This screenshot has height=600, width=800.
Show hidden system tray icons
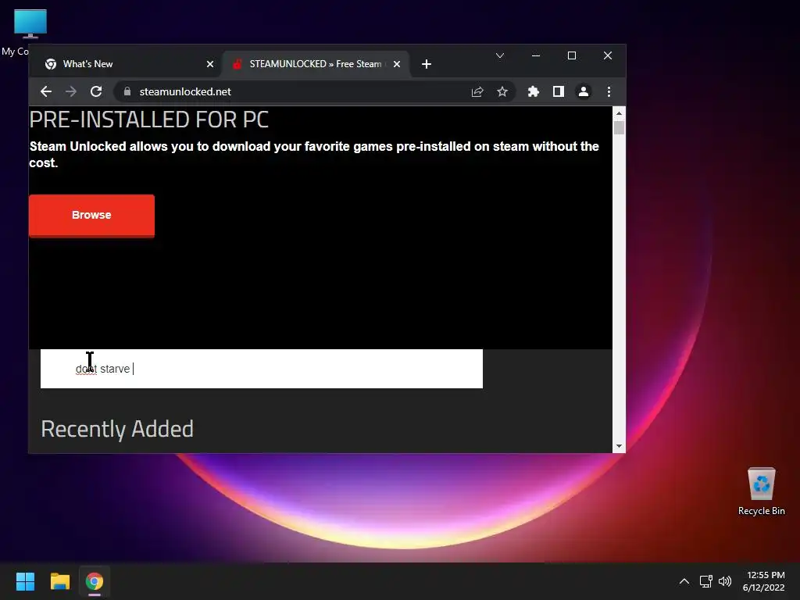point(684,581)
